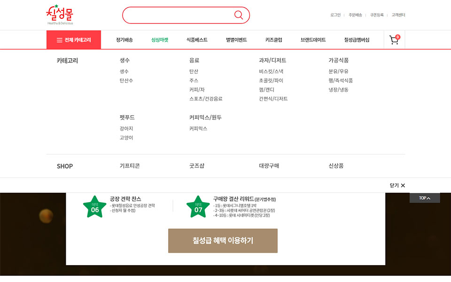Open the 칠성급멤버십 menu
The image size is (451, 282).
[357, 40]
